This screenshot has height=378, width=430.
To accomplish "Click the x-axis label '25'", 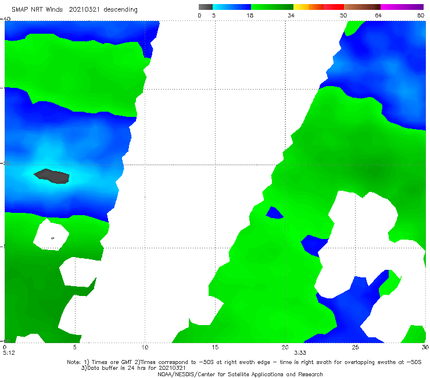I will [356, 348].
